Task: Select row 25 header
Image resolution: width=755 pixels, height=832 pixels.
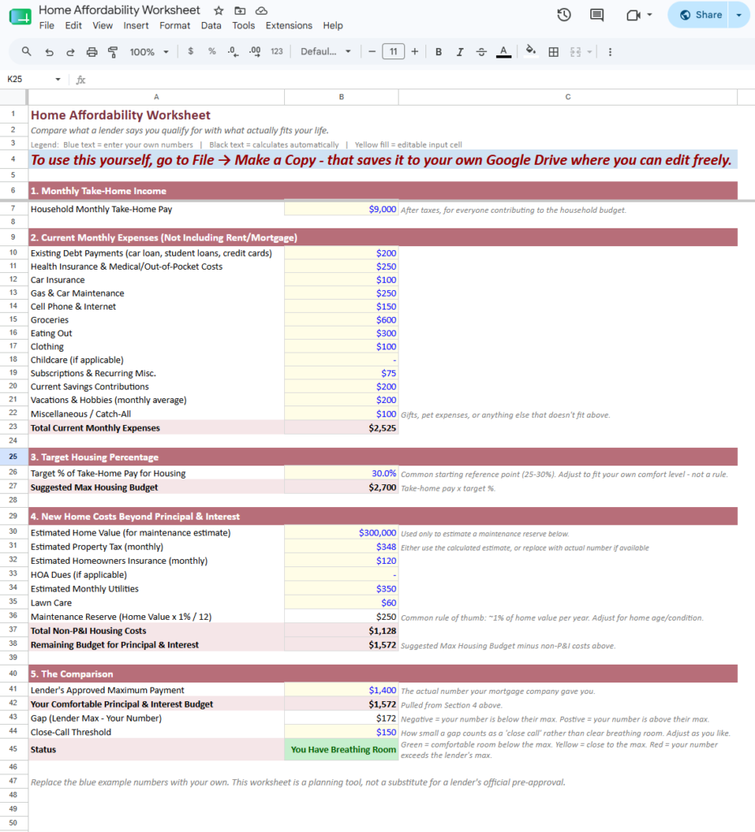Action: [x=13, y=457]
